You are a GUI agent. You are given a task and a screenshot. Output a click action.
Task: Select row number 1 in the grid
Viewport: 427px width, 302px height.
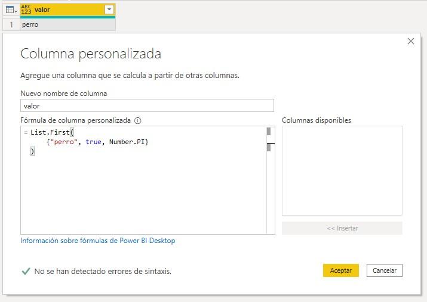click(x=11, y=25)
